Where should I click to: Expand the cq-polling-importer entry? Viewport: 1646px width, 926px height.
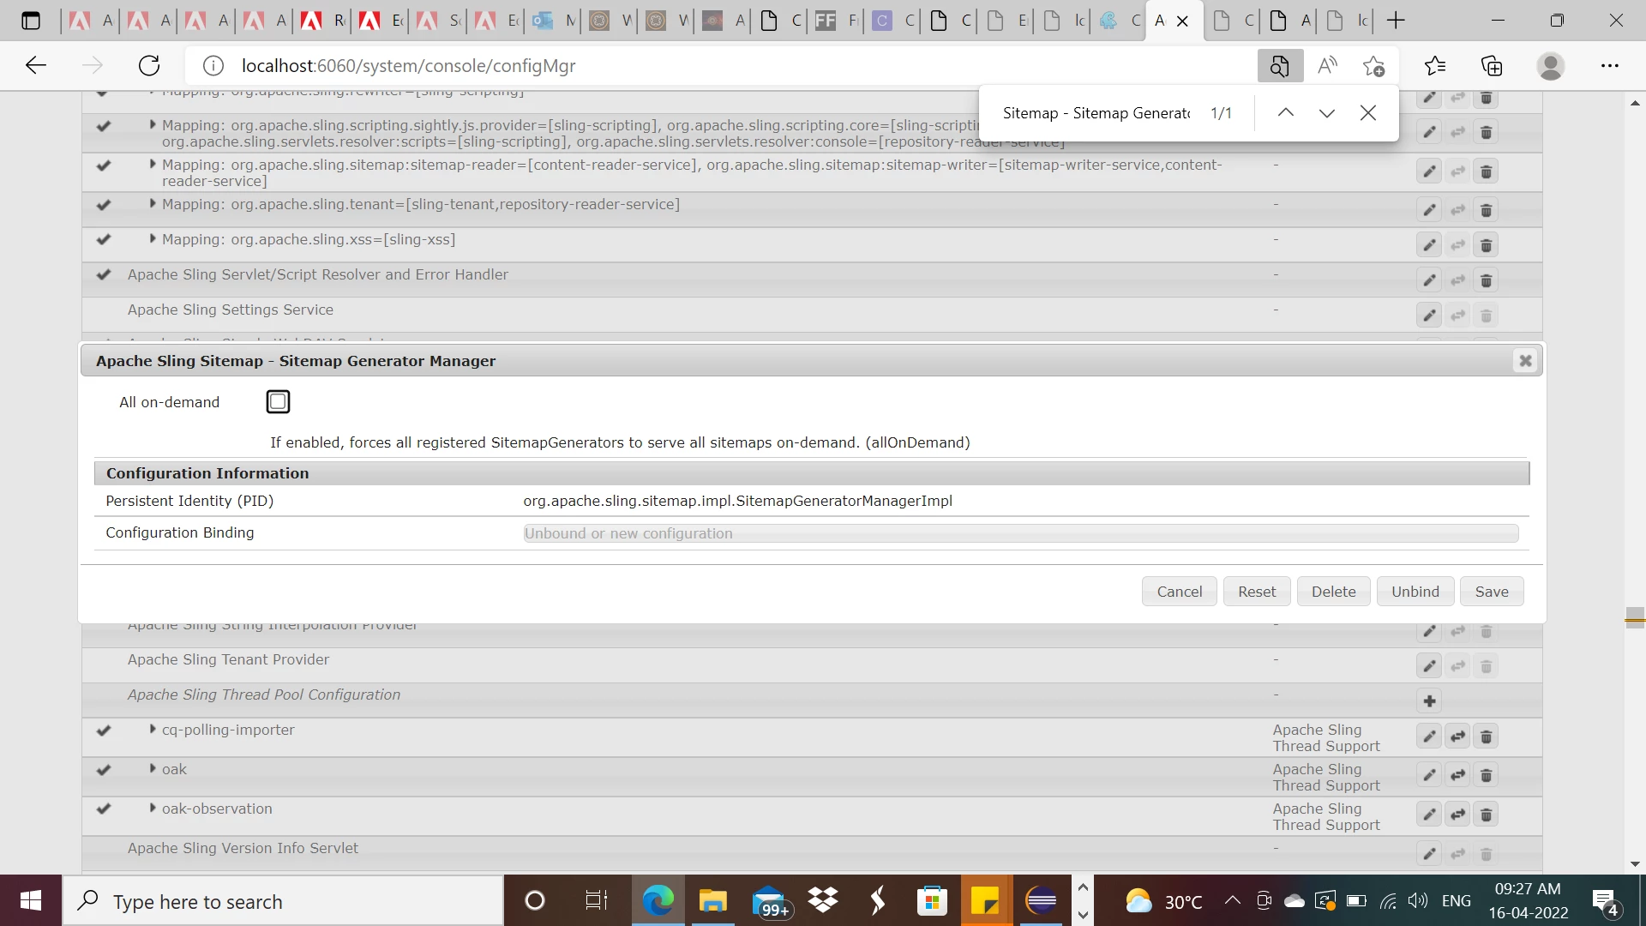pyautogui.click(x=153, y=729)
